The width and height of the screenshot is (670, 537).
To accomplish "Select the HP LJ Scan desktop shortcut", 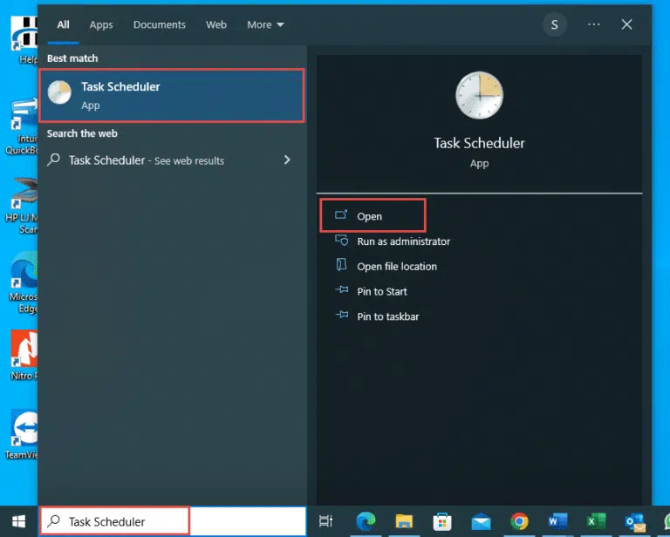I will (x=21, y=205).
